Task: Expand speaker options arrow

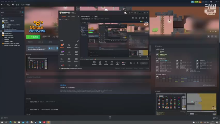Action: (x=126, y=63)
